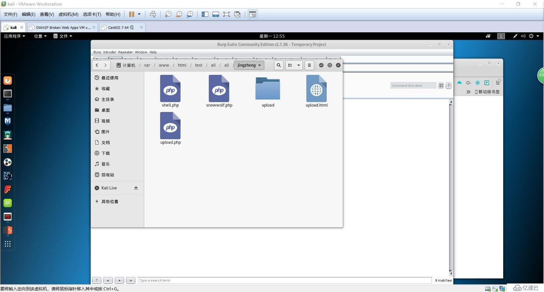Open the Repeater menu in Burp
Image resolution: width=544 pixels, height=292 pixels.
(125, 52)
